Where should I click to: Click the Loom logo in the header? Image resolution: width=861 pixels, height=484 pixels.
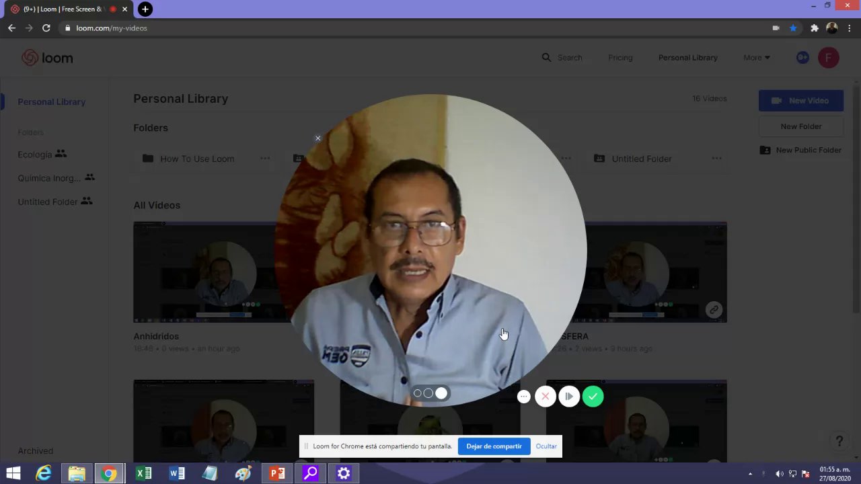tap(47, 58)
